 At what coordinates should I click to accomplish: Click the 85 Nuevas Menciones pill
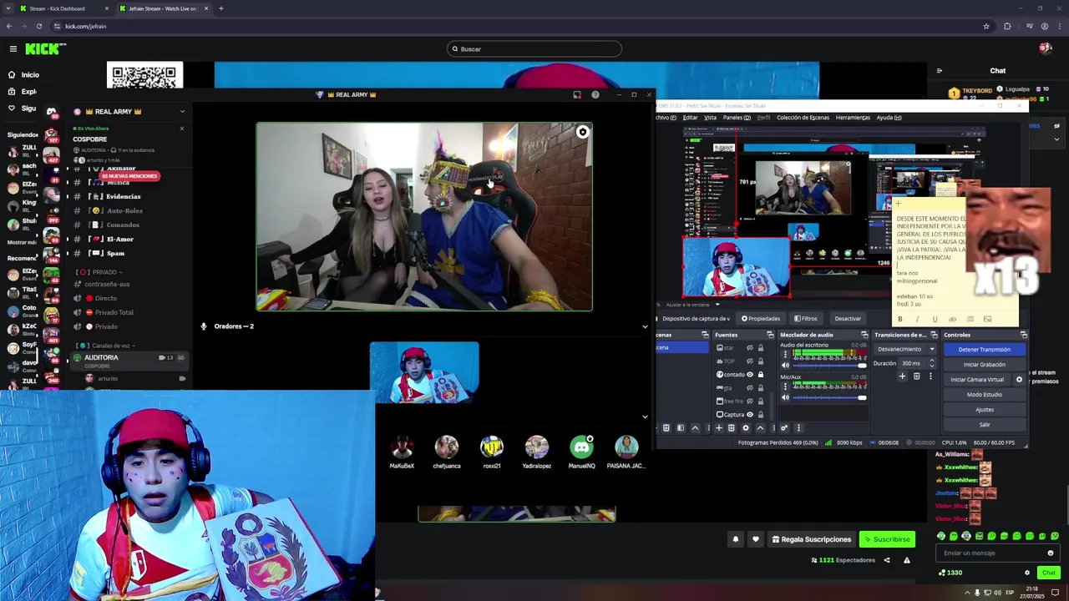(129, 176)
